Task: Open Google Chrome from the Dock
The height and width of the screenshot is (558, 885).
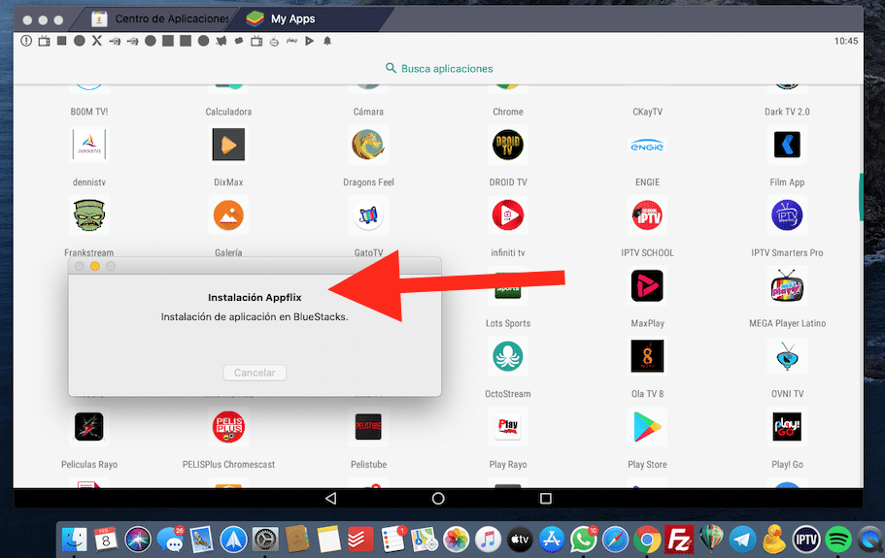Action: tap(647, 540)
